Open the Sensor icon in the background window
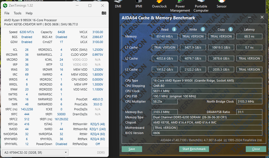The width and height of the screenshot is (269, 158). (221, 4)
